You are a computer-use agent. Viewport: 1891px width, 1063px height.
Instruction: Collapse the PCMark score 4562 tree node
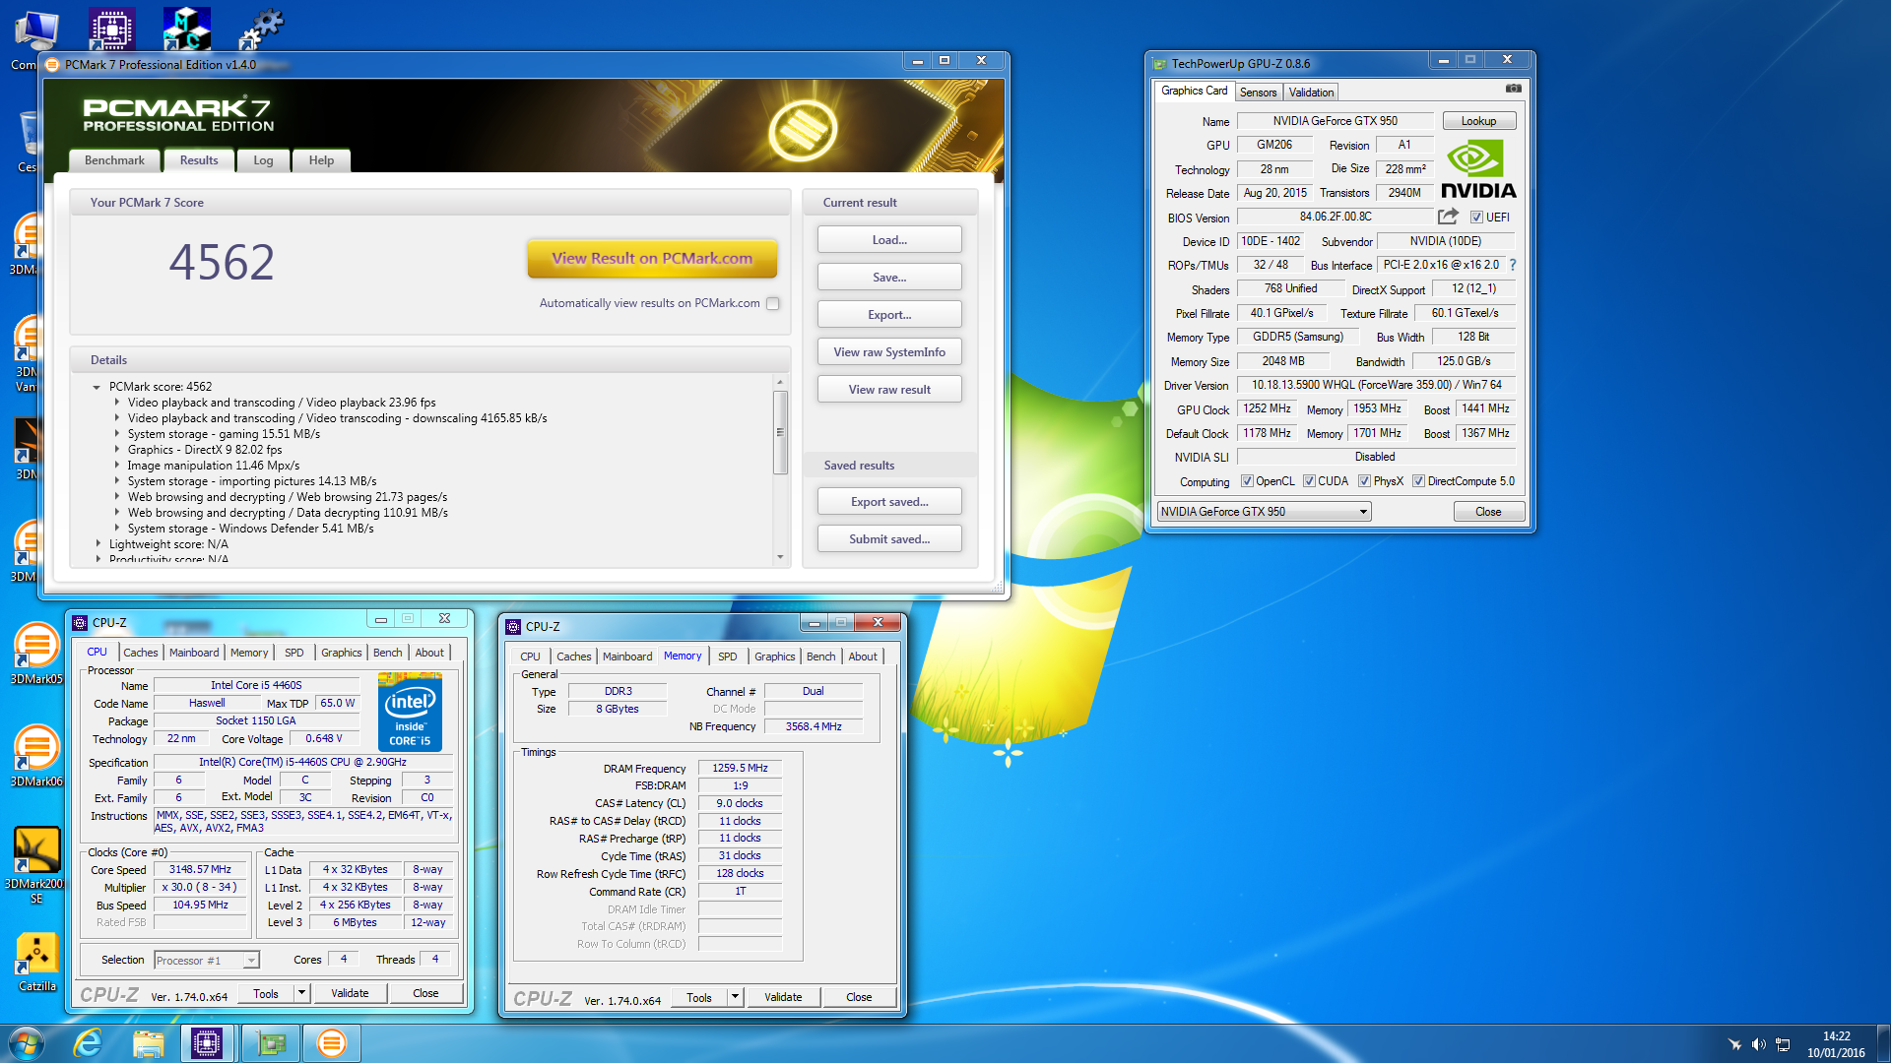[x=97, y=388]
